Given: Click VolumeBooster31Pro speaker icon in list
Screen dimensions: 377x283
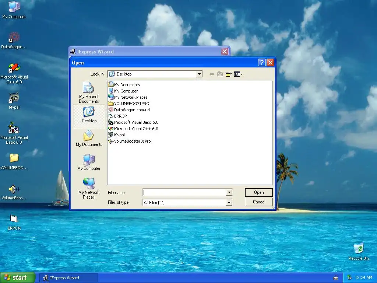Looking at the screenshot, I should [x=110, y=141].
